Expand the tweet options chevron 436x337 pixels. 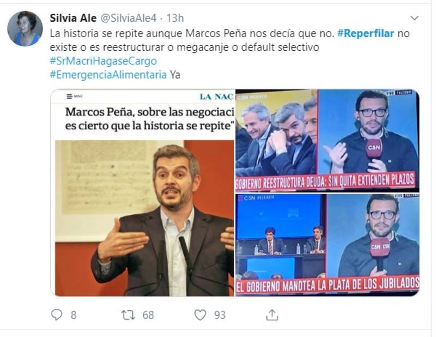414,19
